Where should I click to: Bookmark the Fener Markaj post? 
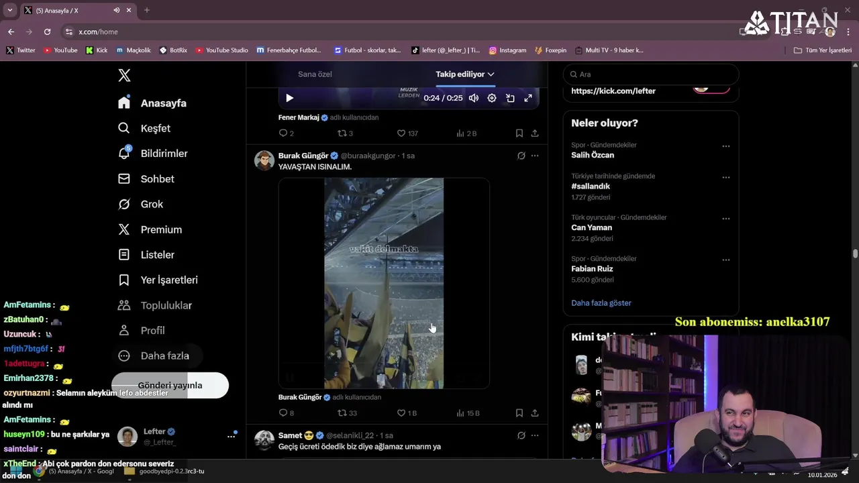tap(519, 133)
